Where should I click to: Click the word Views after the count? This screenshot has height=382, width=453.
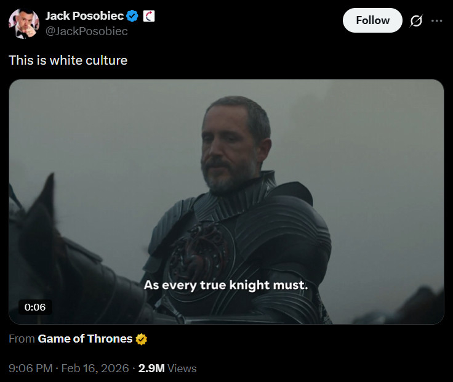coord(182,368)
